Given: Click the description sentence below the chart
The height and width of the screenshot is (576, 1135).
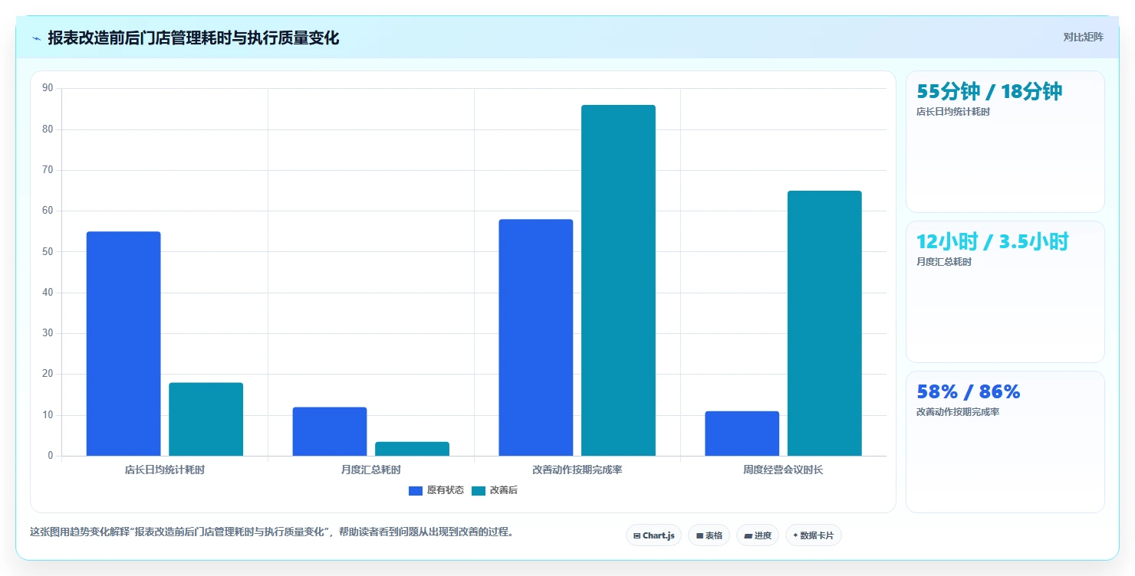Looking at the screenshot, I should coord(271,532).
